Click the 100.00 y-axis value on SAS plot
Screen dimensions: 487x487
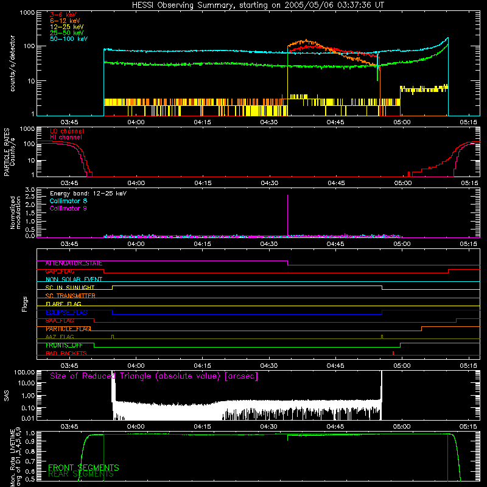pos(24,373)
